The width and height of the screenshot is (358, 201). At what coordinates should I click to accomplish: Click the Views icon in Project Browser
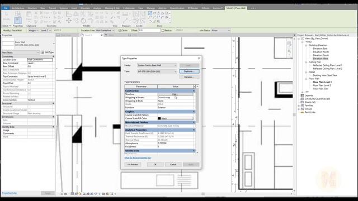[302, 39]
